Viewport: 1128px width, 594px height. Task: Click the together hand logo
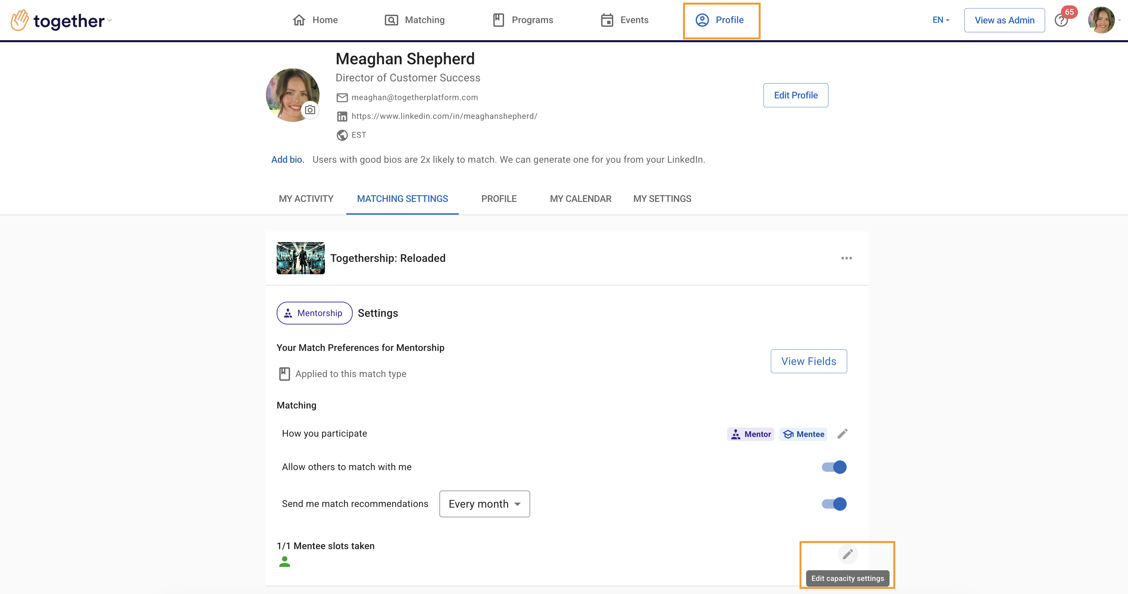pos(20,20)
